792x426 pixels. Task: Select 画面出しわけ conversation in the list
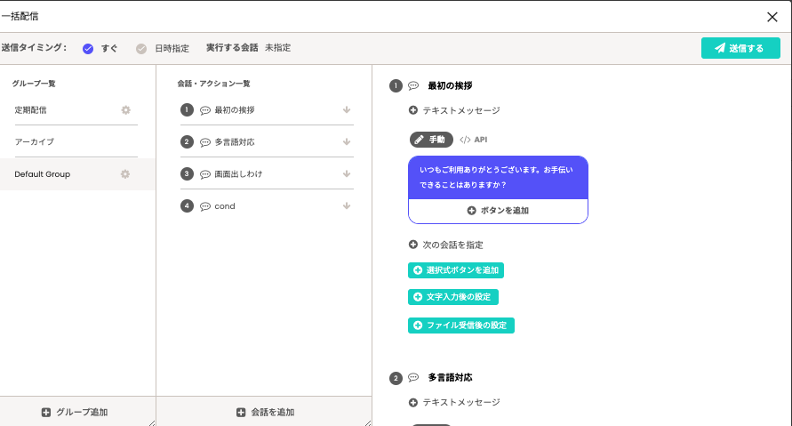[238, 174]
